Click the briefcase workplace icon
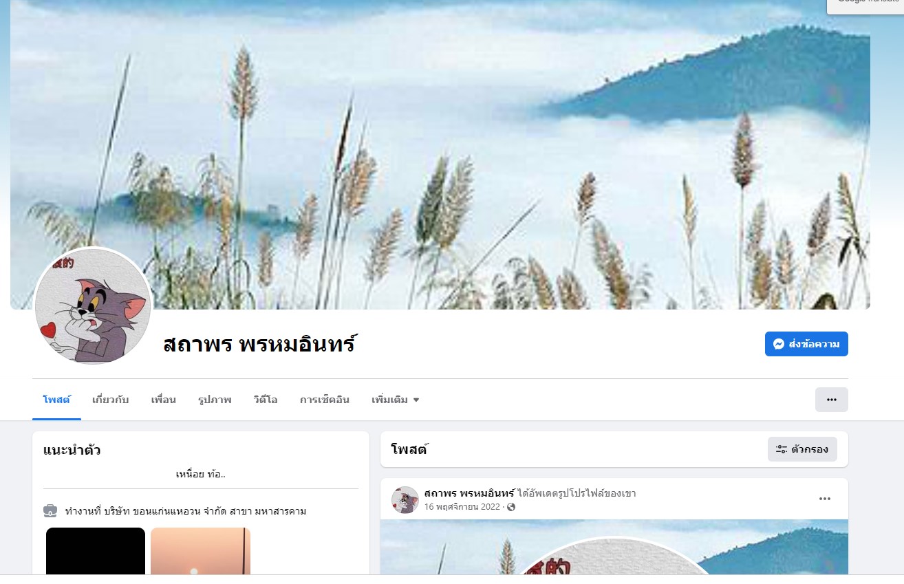Image resolution: width=904 pixels, height=584 pixels. click(x=50, y=510)
